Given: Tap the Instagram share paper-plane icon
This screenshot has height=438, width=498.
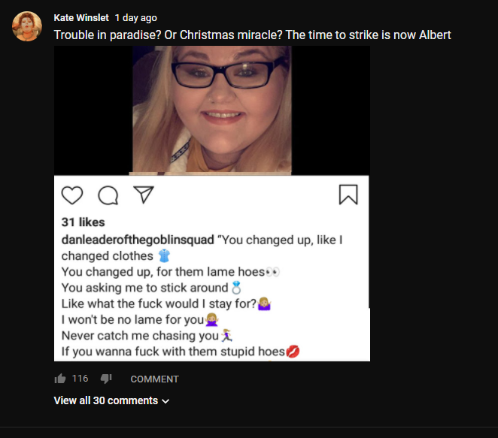Looking at the screenshot, I should point(144,195).
